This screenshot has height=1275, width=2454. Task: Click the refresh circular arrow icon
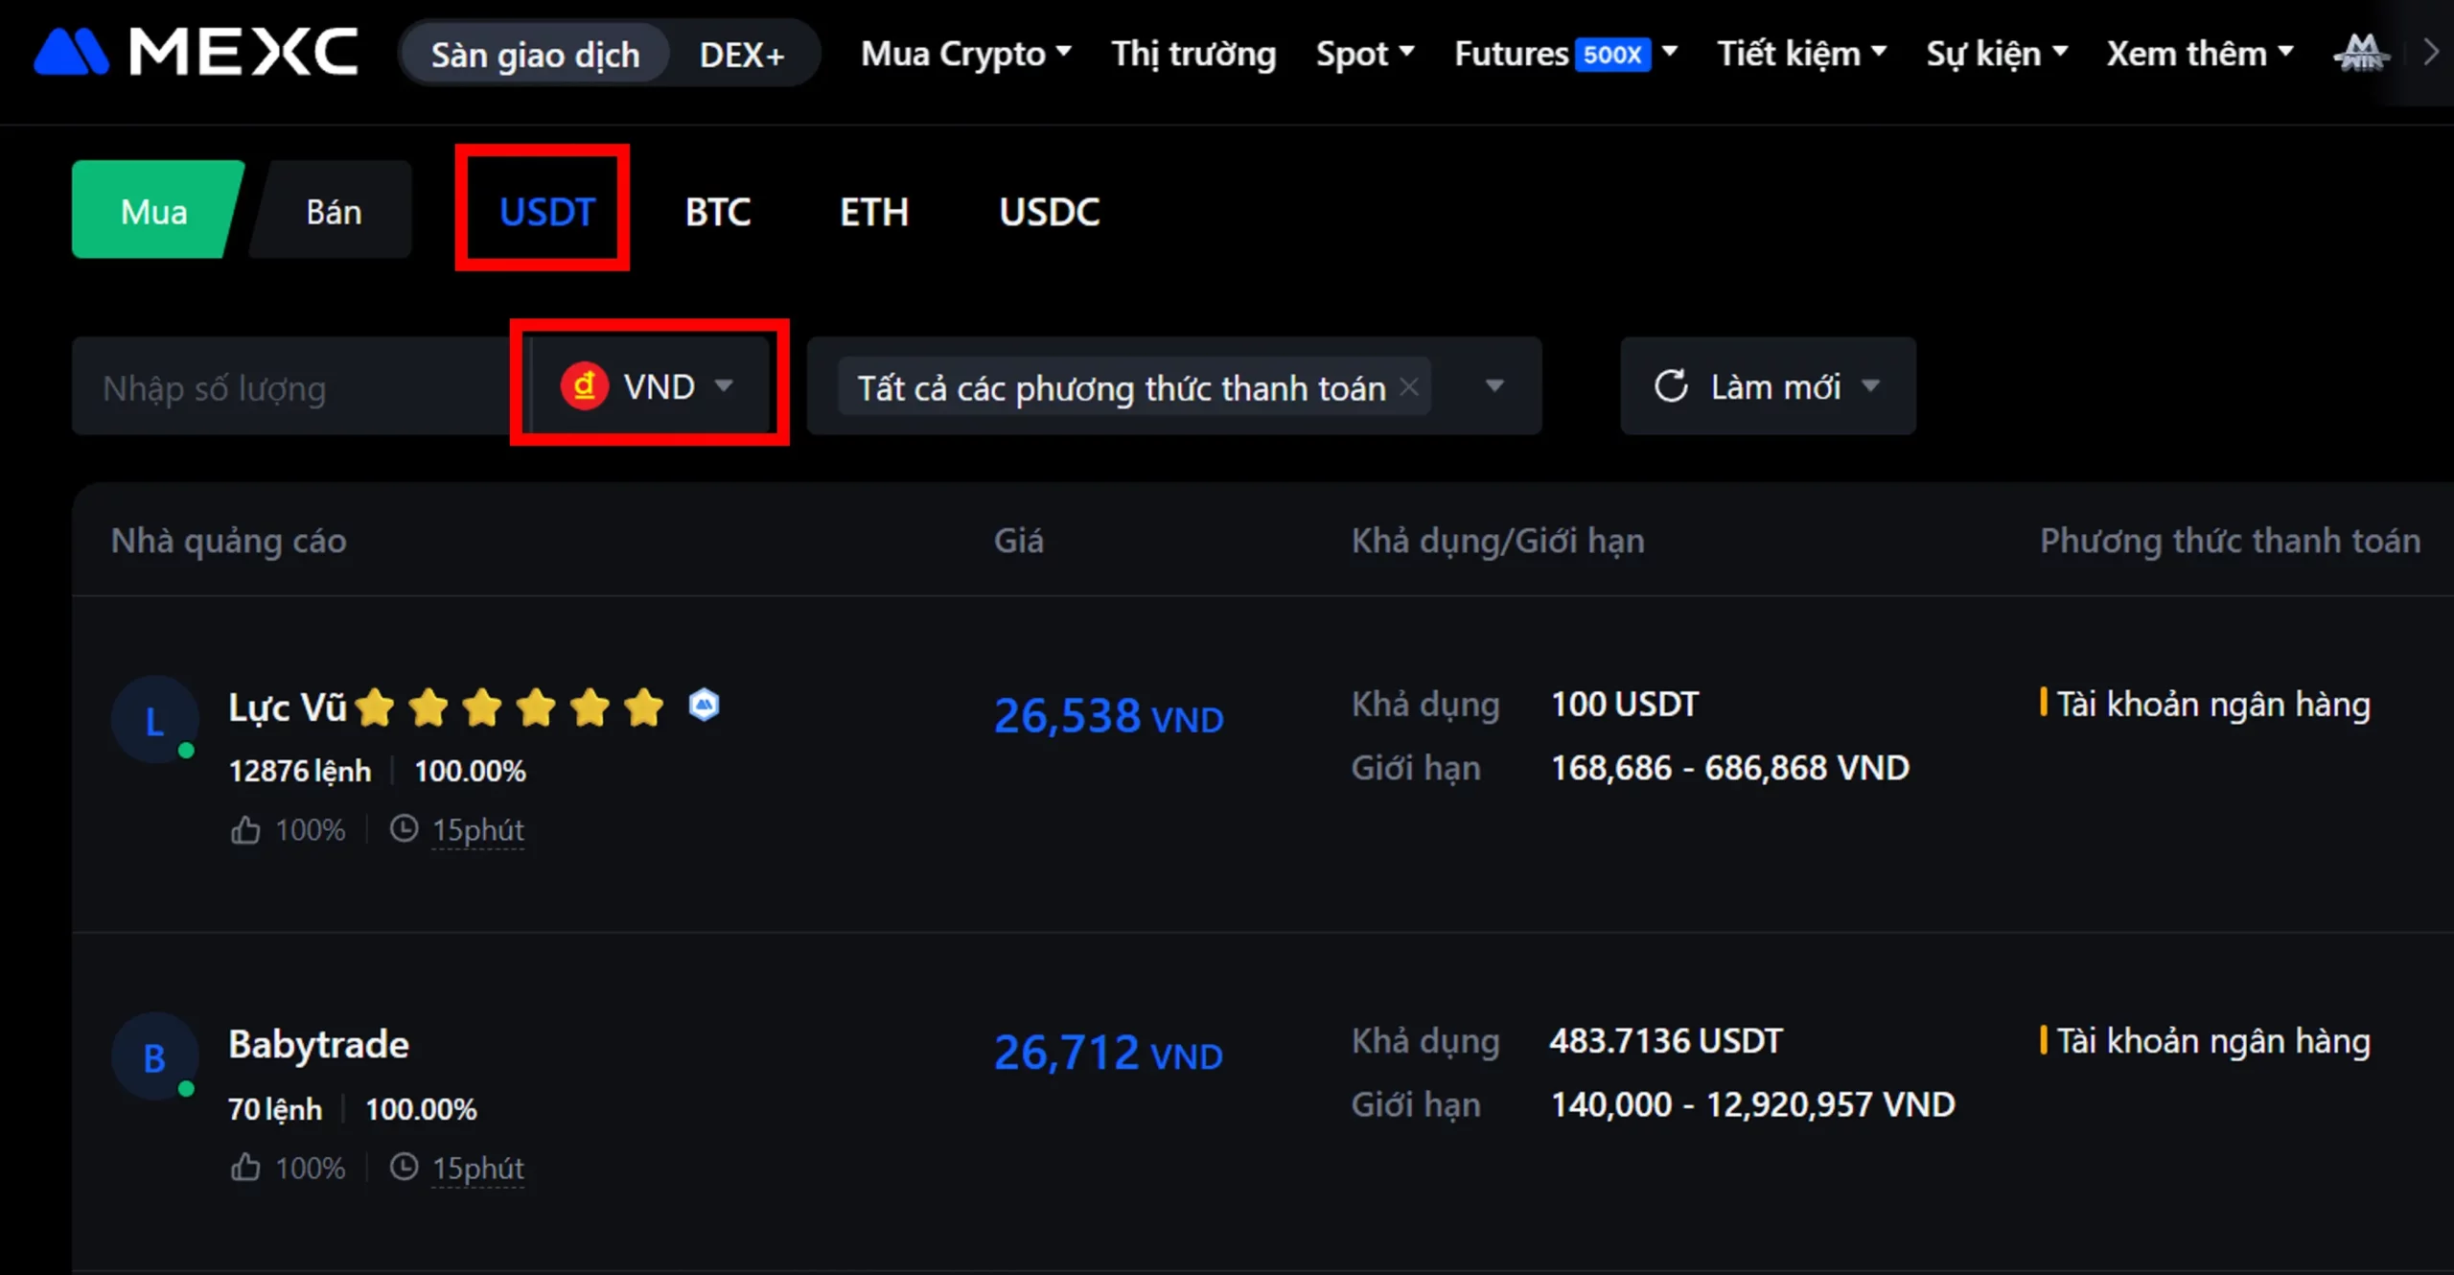[1671, 386]
